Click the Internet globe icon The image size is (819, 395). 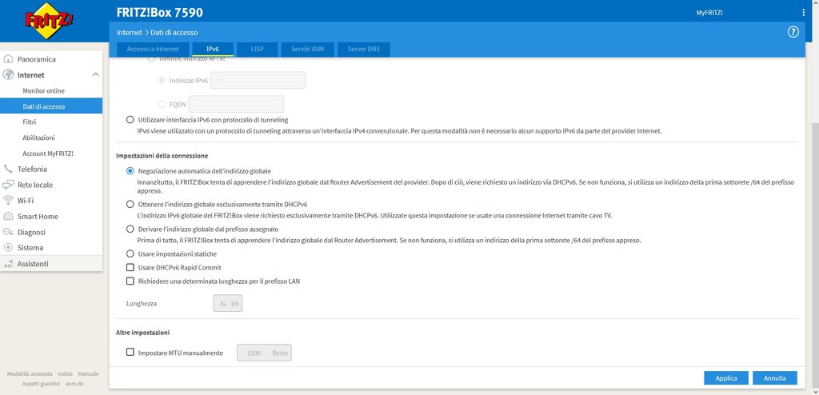8,74
